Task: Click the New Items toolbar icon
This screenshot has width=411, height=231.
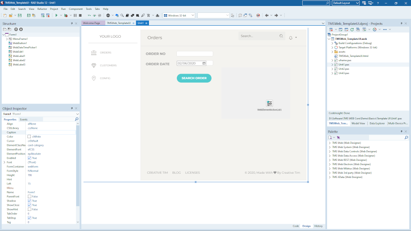Action: (5, 15)
